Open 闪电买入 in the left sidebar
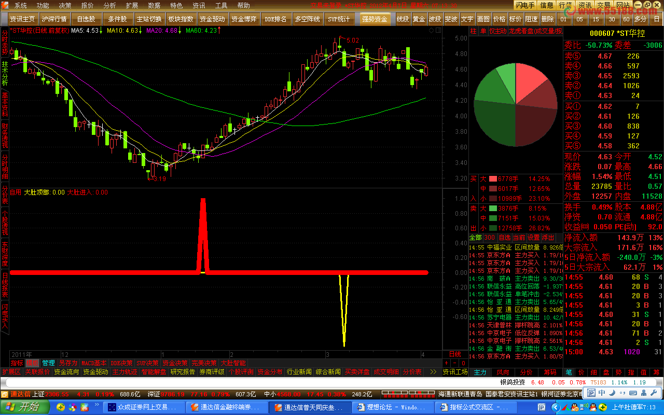Image resolution: width=664 pixels, height=415 pixels. pyautogui.click(x=5, y=317)
